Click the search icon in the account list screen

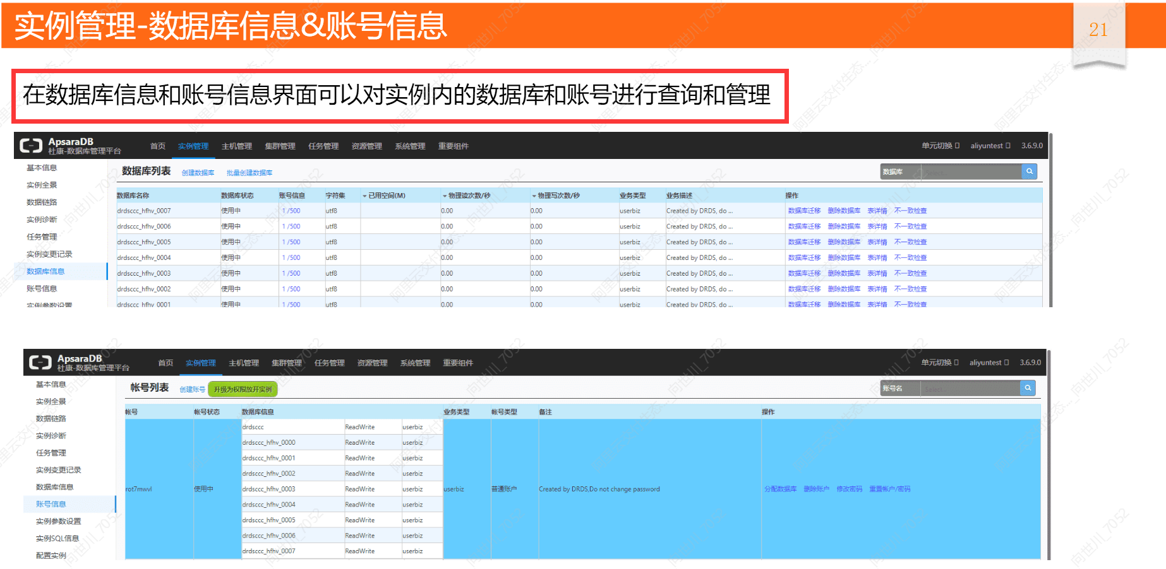pos(1028,388)
